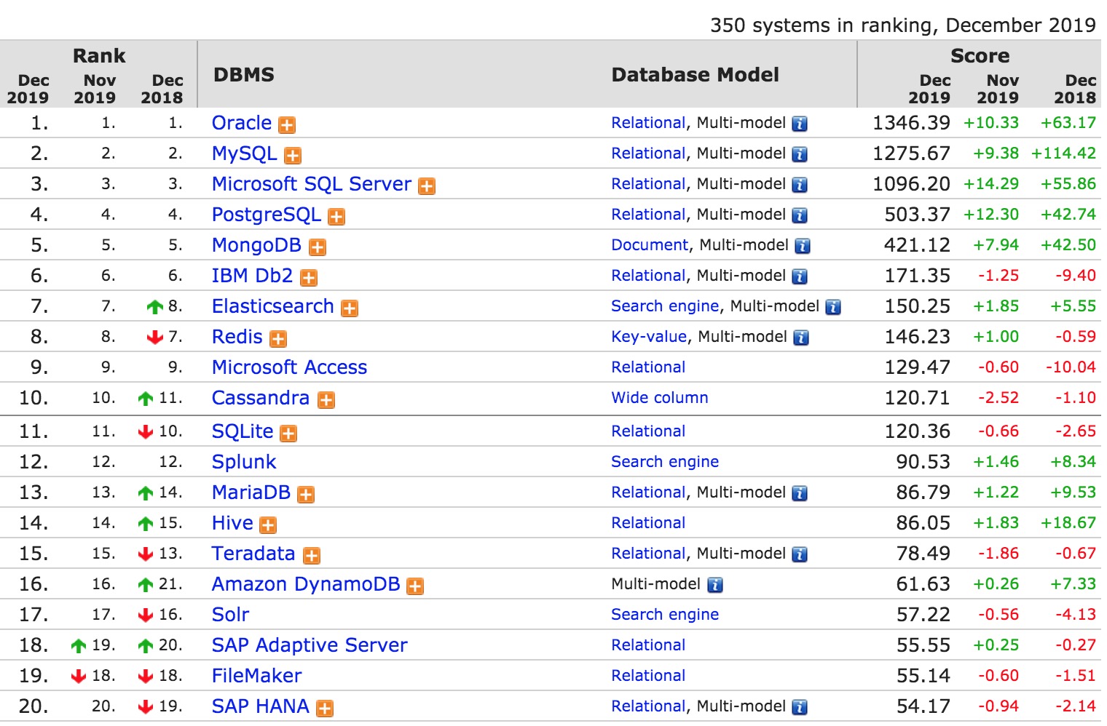1107x726 pixels.
Task: Click the Key-value model link for Redis
Action: click(x=648, y=337)
